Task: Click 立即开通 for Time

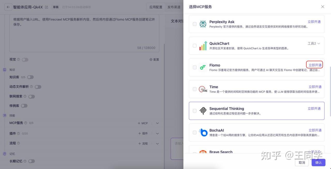Action: tap(315, 87)
